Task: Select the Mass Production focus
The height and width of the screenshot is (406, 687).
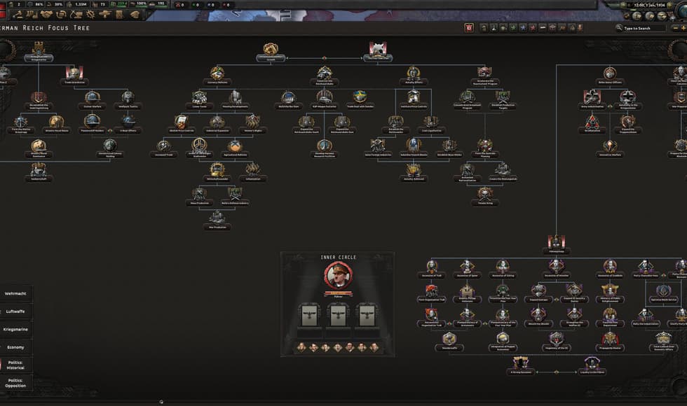Action: 199,197
